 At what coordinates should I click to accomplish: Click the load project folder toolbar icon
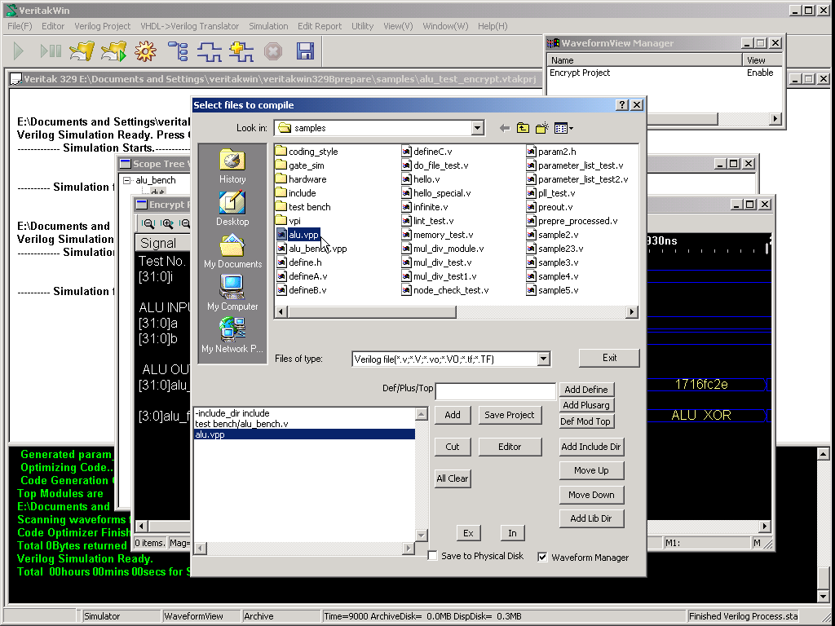click(82, 52)
